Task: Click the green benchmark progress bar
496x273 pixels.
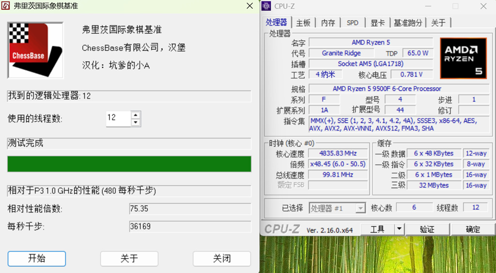Action: 129,164
